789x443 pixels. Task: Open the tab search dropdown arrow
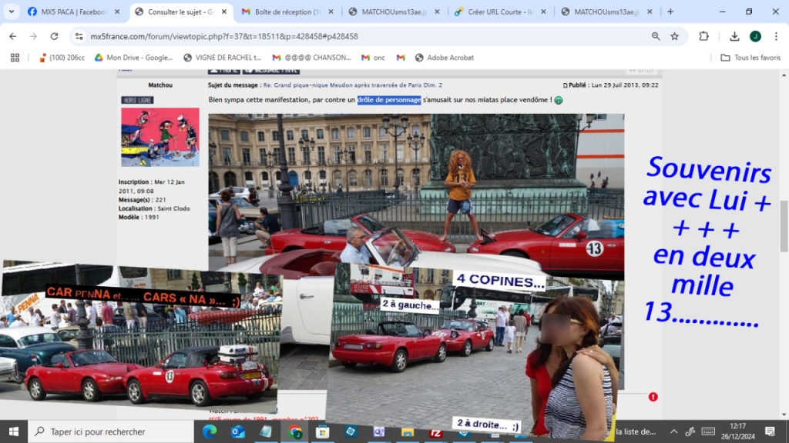point(11,12)
